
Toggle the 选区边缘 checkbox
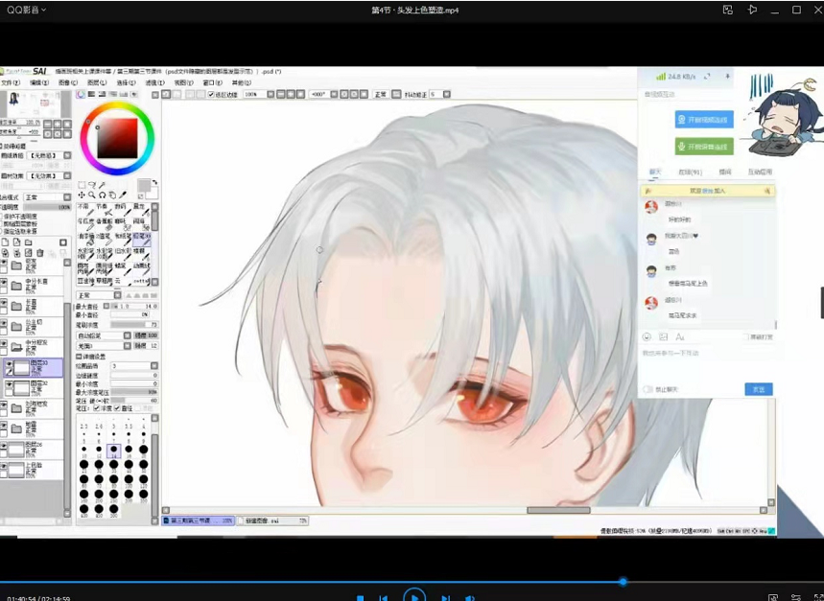[211, 95]
